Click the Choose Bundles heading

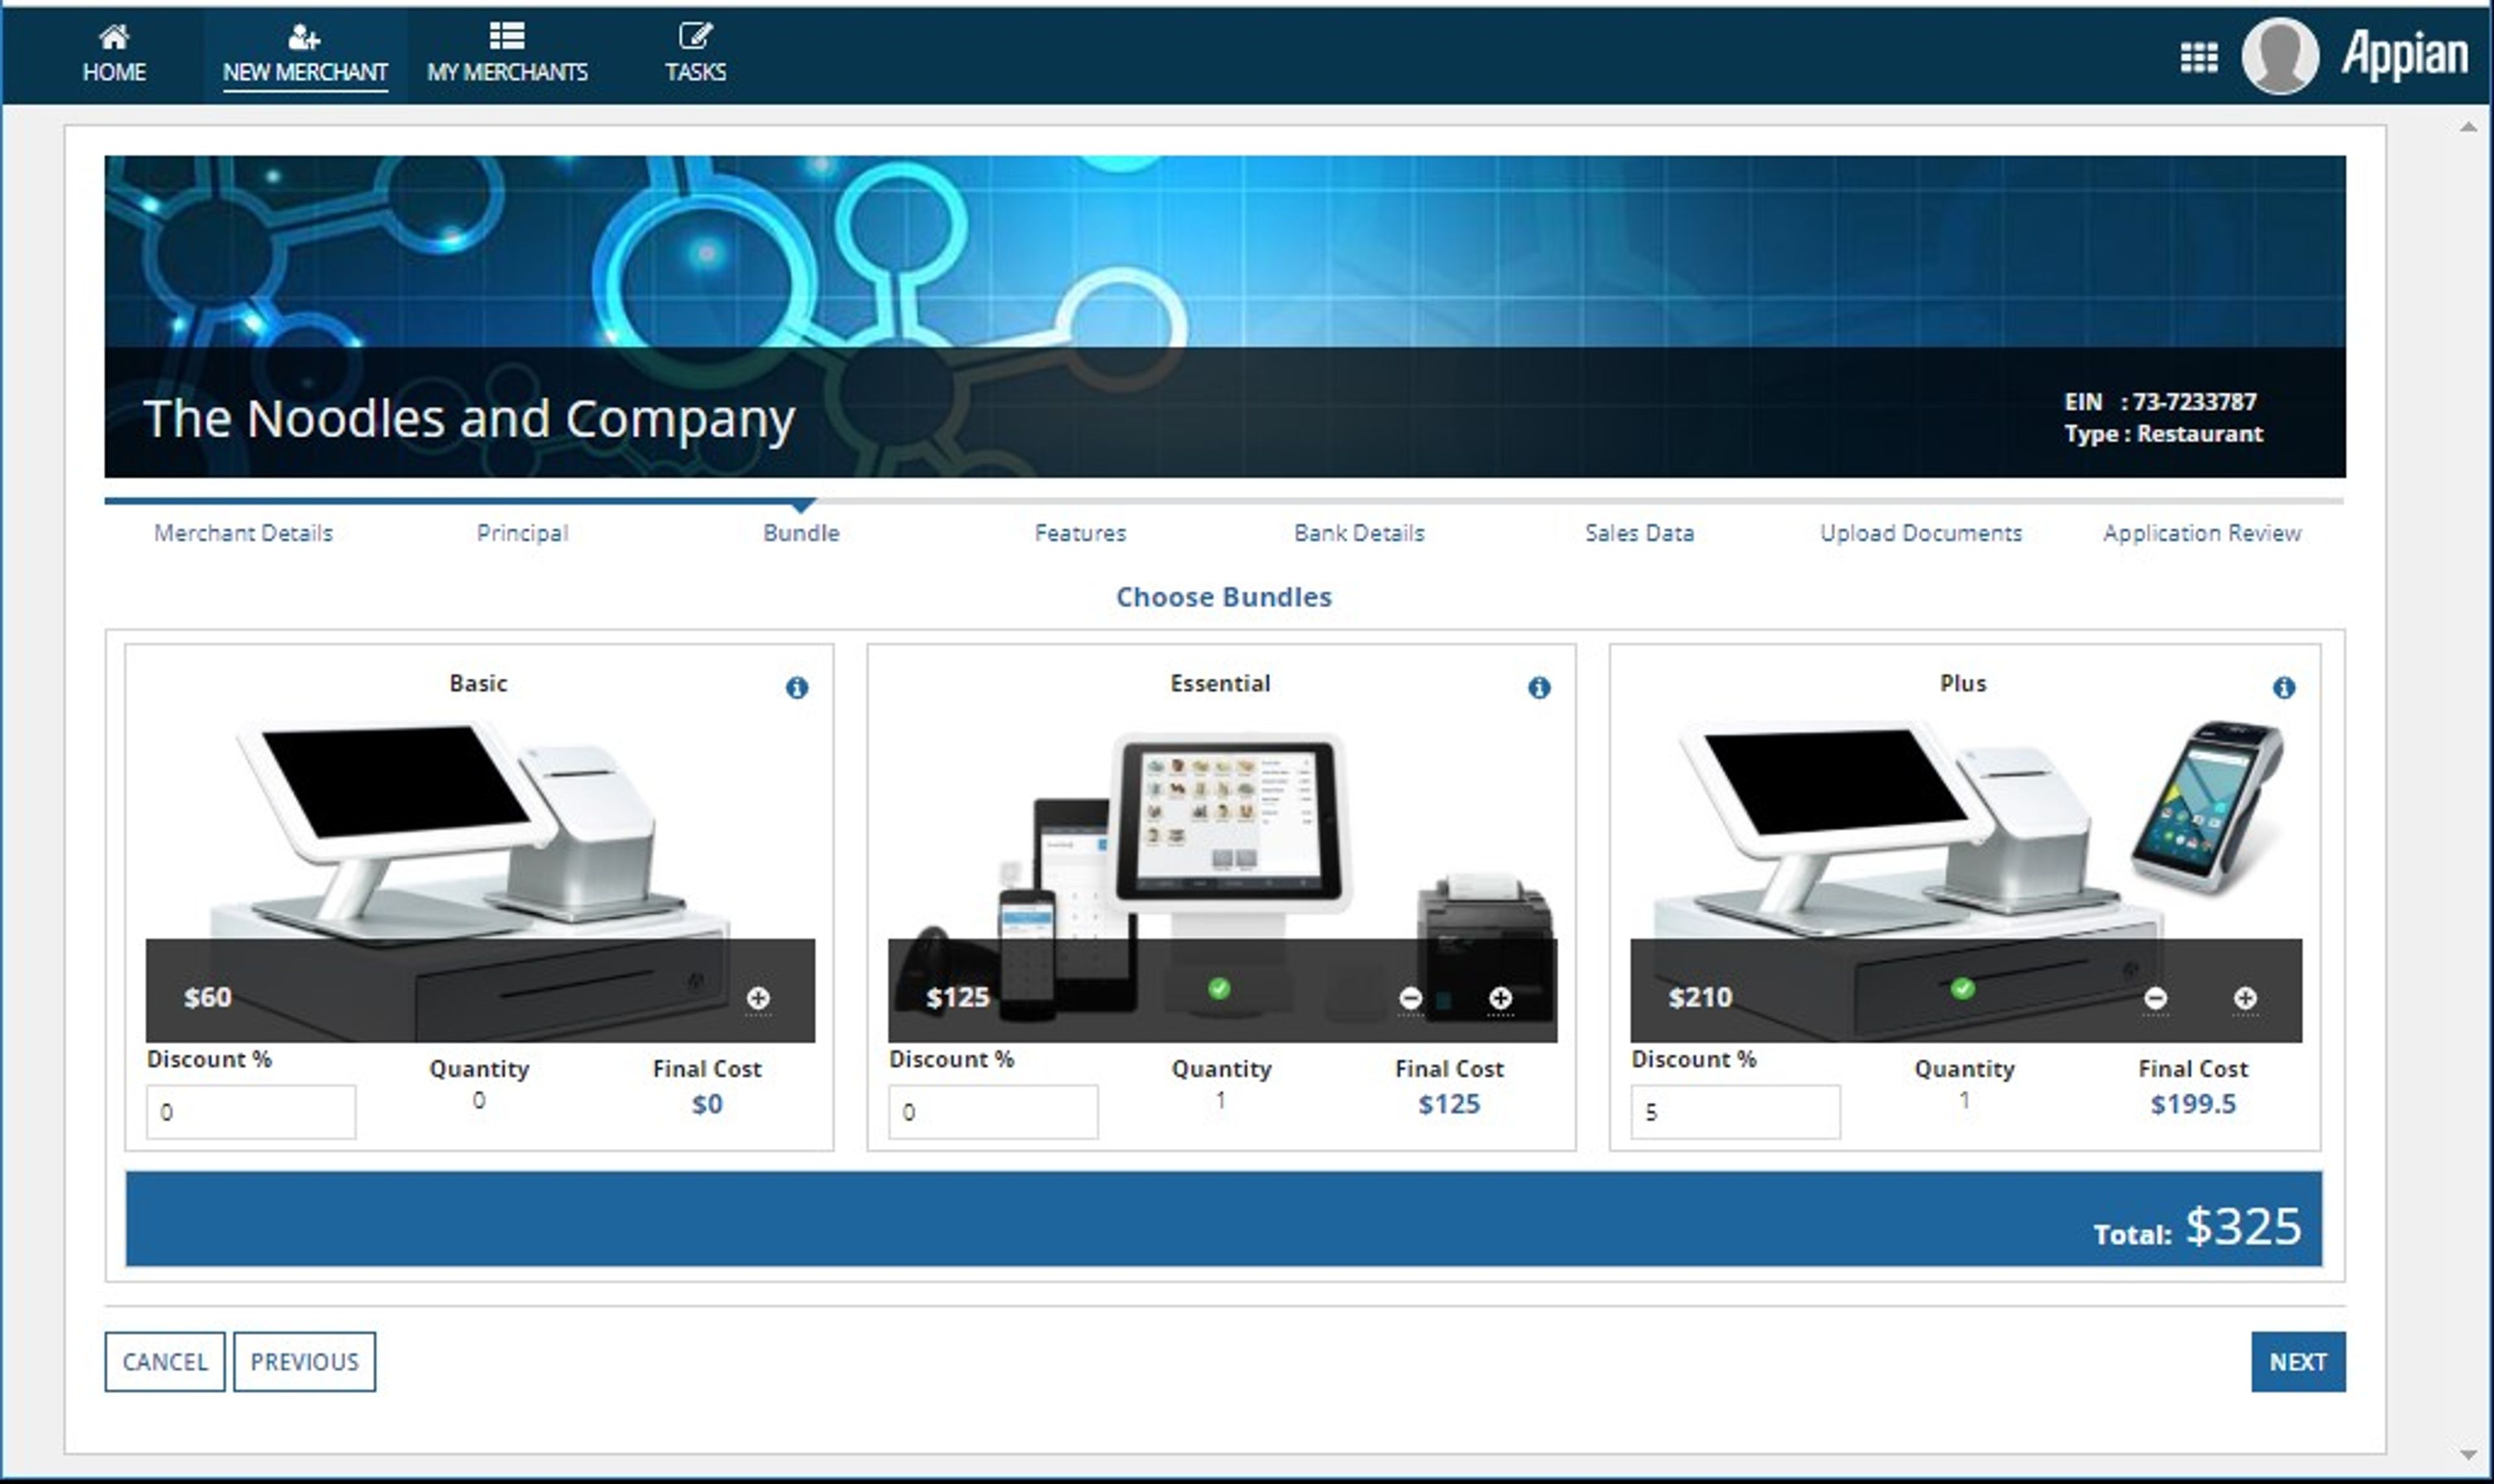[x=1224, y=597]
